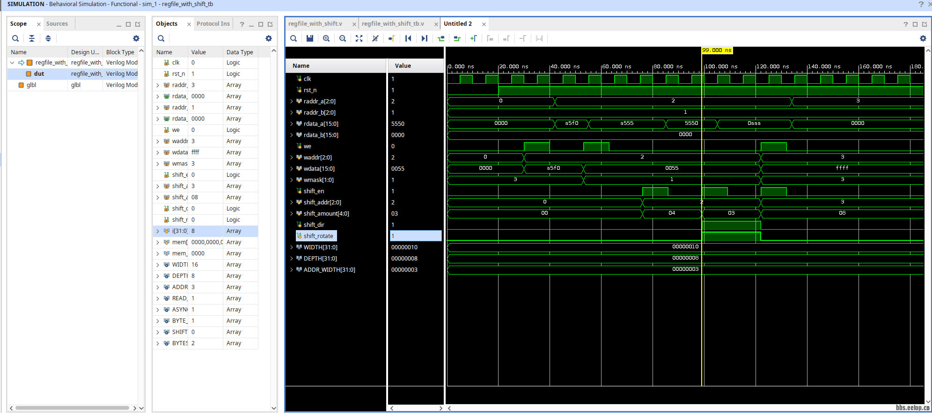The height and width of the screenshot is (413, 932).
Task: Click the Add Marker toolbar icon
Action: tap(474, 38)
